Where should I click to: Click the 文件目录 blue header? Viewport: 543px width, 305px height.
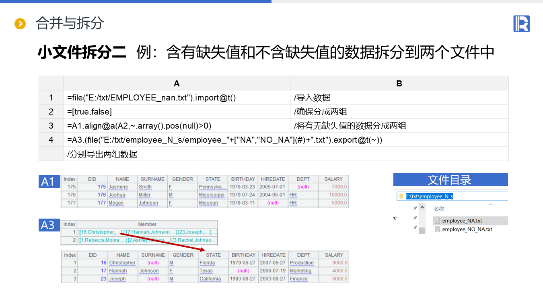[x=450, y=180]
